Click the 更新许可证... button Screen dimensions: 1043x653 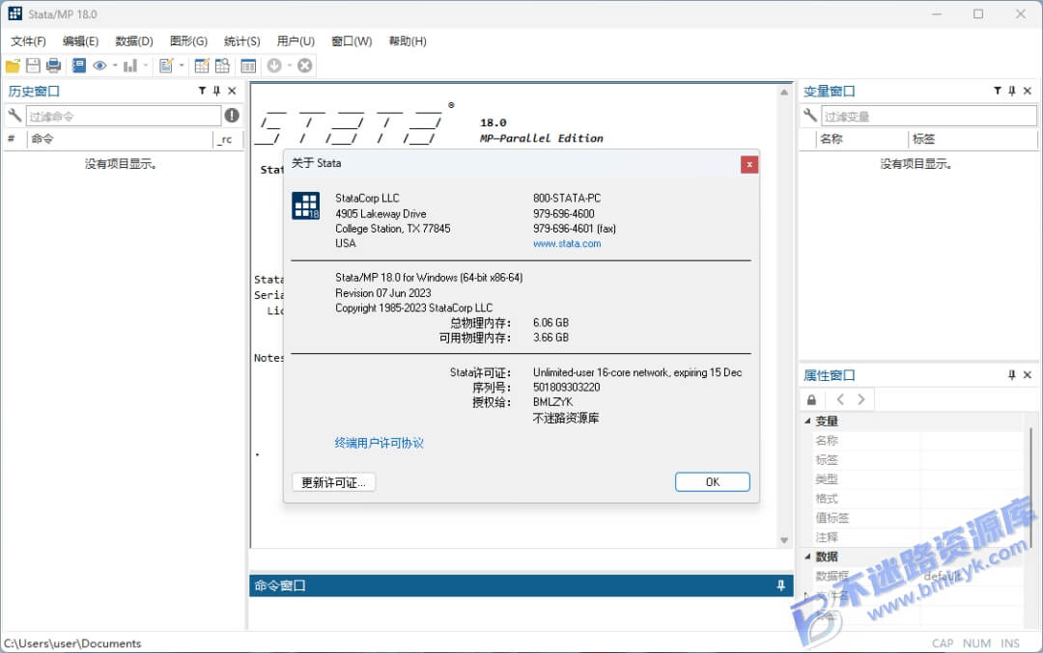pyautogui.click(x=334, y=482)
